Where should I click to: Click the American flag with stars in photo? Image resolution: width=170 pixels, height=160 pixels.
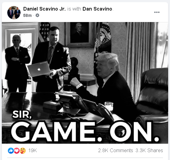(x=44, y=32)
